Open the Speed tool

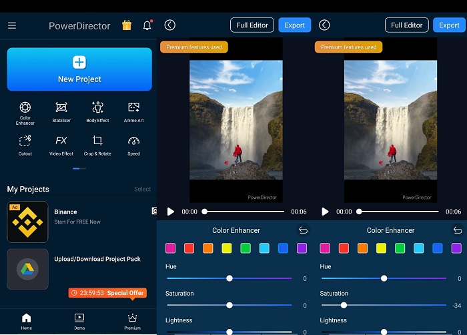point(133,145)
